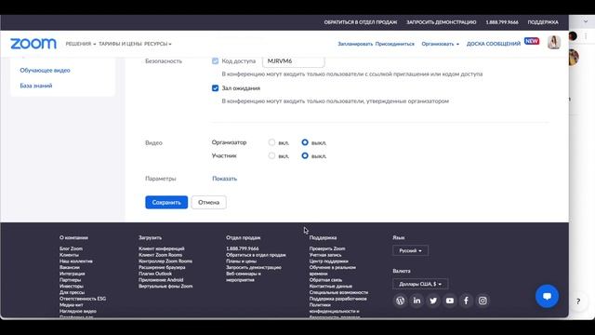Click Запросить демонстрацию in top bar
Image resolution: width=595 pixels, height=335 pixels.
coord(442,22)
